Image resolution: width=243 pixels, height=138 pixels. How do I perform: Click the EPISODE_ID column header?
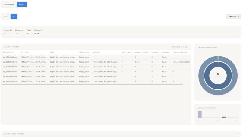tap(8, 52)
